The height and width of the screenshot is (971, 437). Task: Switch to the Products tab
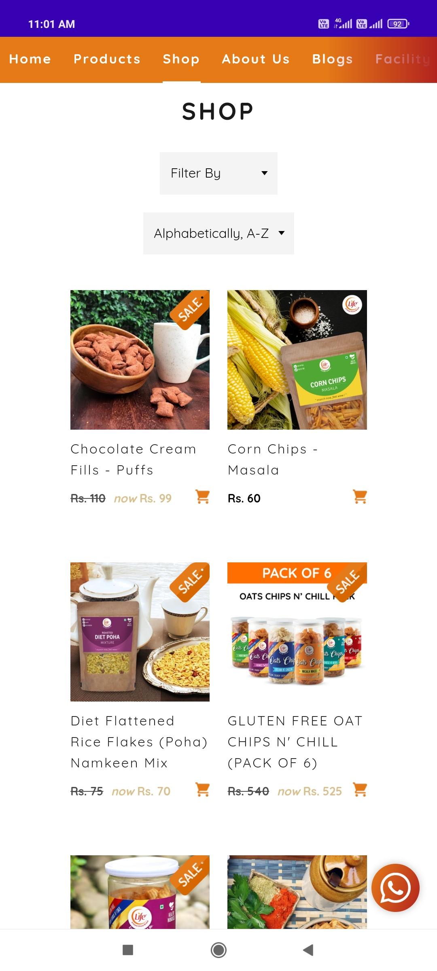click(107, 59)
